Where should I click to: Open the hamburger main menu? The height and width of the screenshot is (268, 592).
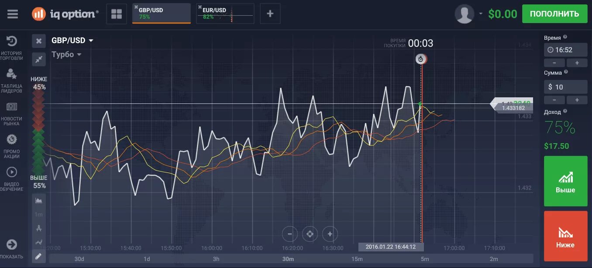13,14
